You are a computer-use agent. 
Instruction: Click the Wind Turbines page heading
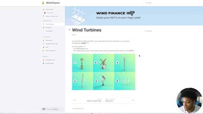[87, 30]
